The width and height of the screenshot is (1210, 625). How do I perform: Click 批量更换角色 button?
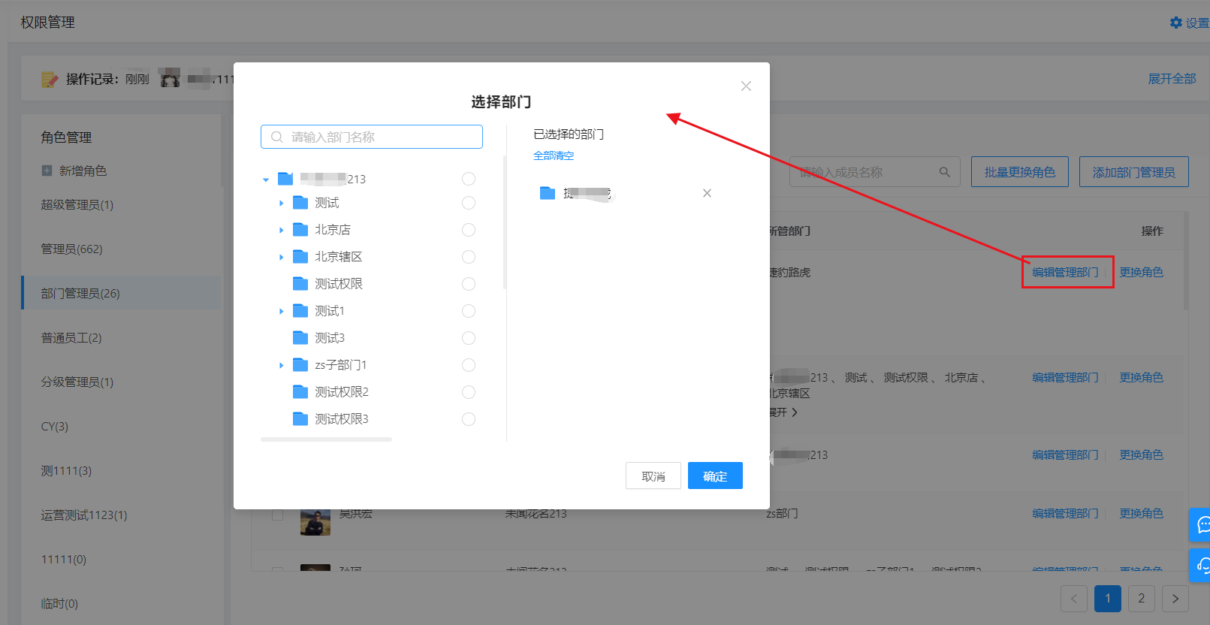click(x=1020, y=172)
